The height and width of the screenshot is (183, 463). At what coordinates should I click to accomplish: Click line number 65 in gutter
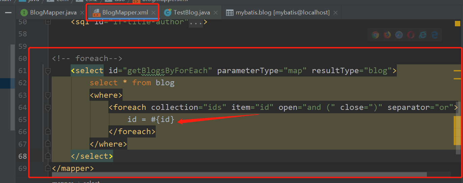(x=22, y=119)
